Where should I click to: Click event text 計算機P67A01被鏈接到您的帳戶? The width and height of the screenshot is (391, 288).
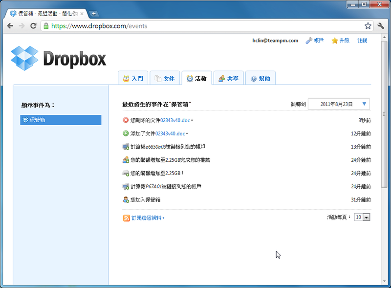click(x=166, y=186)
